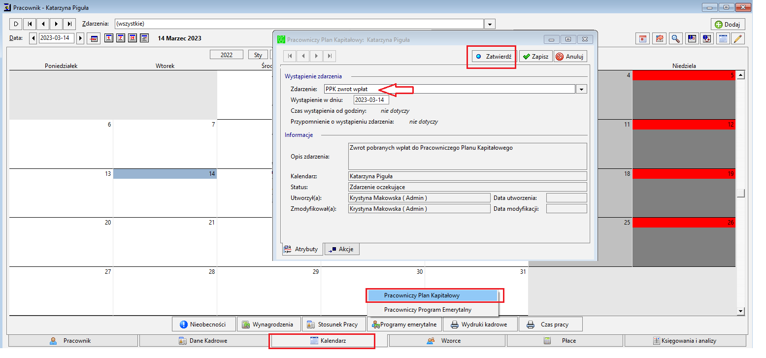766x358 pixels.
Task: Select calendar day 28
Action: pyautogui.click(x=165, y=291)
